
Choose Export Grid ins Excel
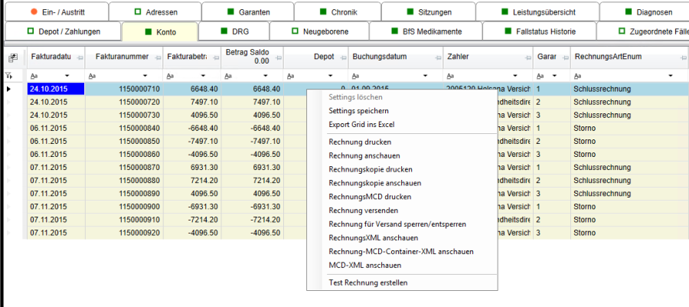click(361, 124)
